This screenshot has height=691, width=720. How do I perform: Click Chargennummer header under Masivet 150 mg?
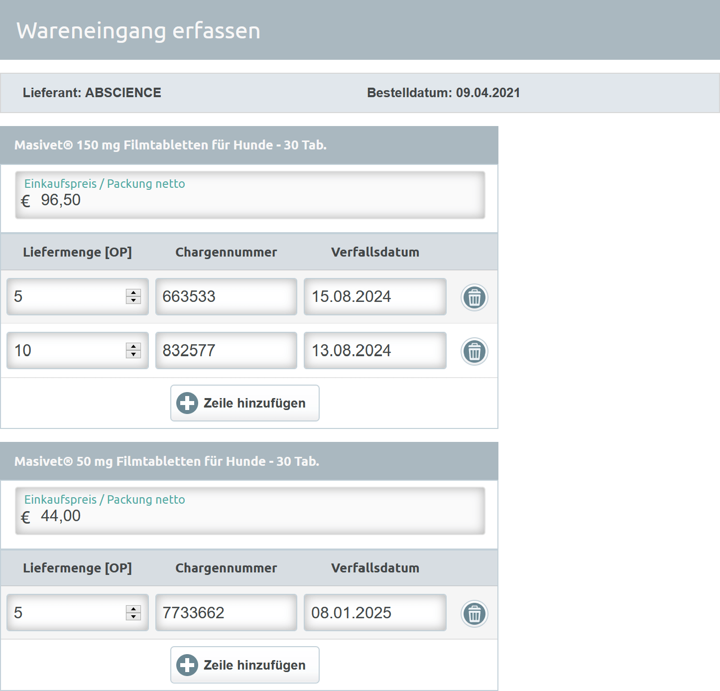click(x=226, y=252)
